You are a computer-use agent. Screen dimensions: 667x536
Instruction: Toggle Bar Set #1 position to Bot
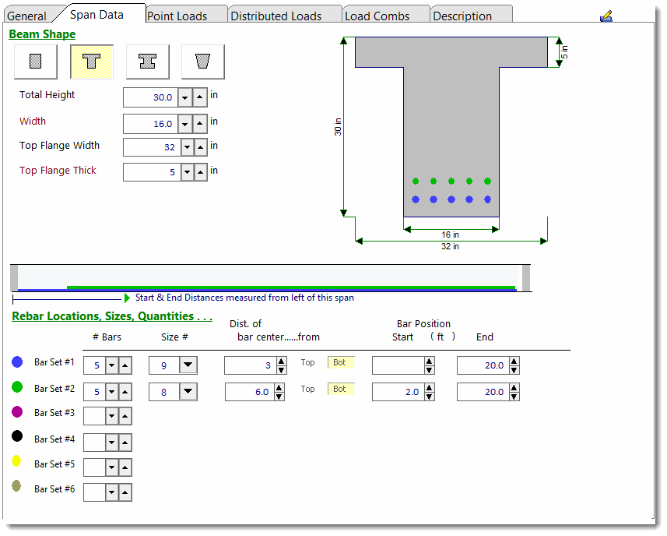coord(340,362)
